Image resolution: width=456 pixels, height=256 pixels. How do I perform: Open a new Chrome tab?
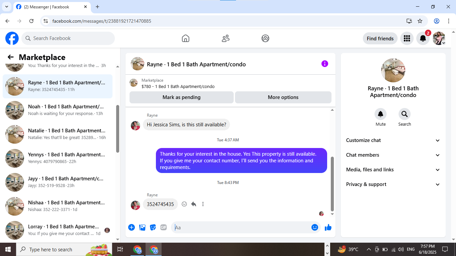tap(97, 7)
